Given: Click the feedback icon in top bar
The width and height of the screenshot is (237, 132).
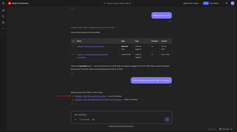Looking at the screenshot, I should pyautogui.click(x=227, y=3).
